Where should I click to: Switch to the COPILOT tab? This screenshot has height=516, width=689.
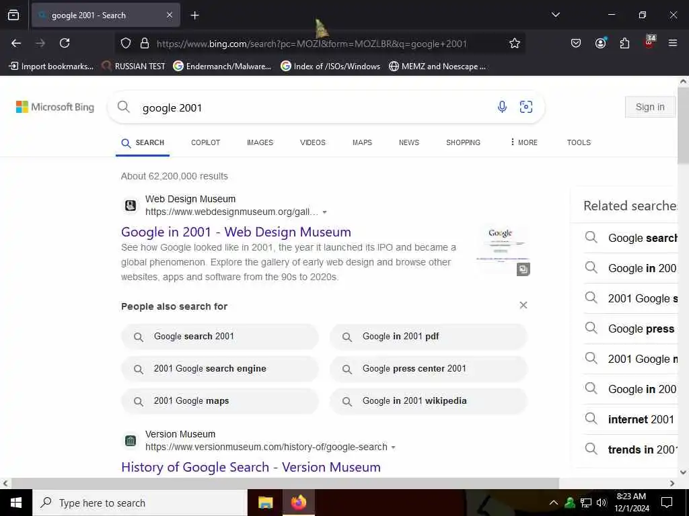click(x=206, y=142)
